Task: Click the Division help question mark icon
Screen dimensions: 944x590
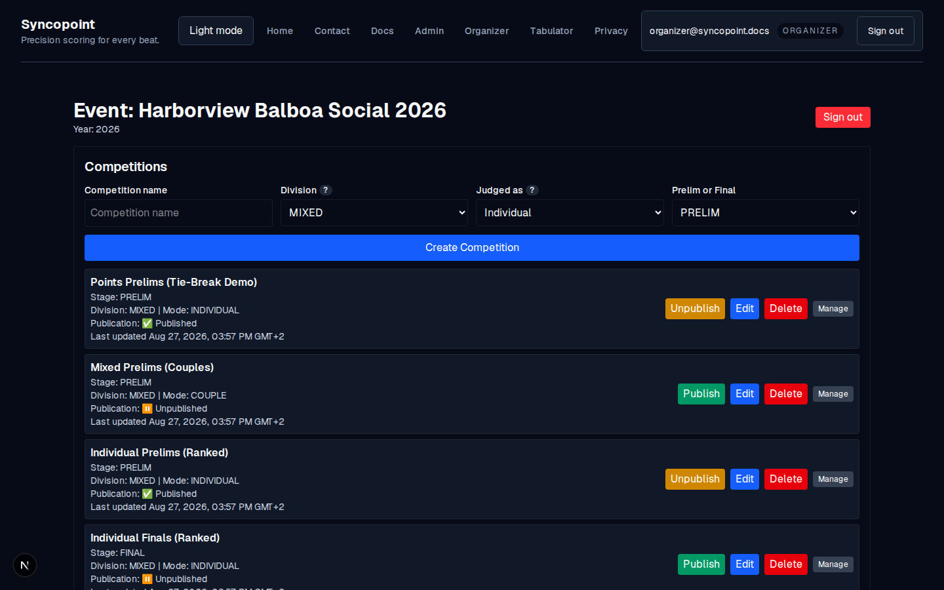Action: 326,190
